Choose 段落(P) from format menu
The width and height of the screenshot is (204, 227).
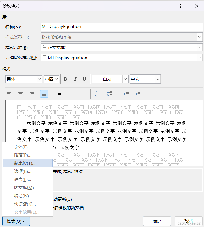(28, 155)
